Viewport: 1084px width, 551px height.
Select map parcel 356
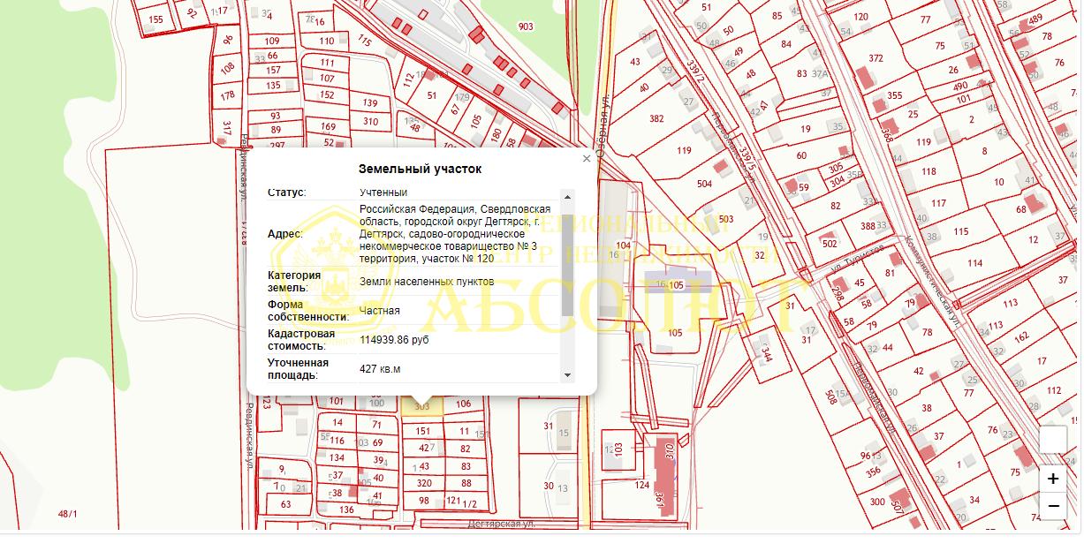pyautogui.click(x=873, y=472)
